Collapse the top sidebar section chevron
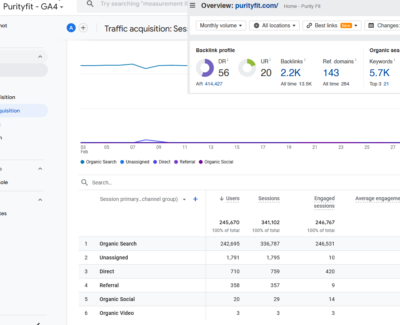 click(x=40, y=57)
